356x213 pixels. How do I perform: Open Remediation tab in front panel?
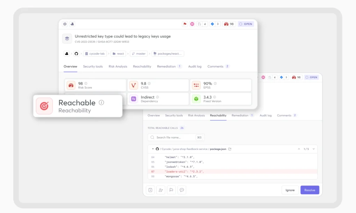169,66
